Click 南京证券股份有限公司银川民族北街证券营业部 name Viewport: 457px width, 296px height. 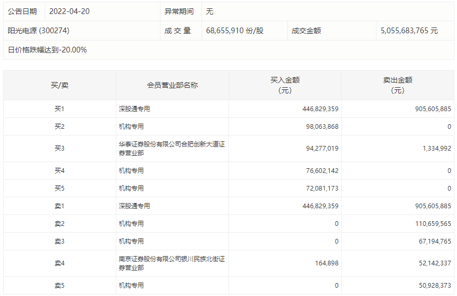172,263
